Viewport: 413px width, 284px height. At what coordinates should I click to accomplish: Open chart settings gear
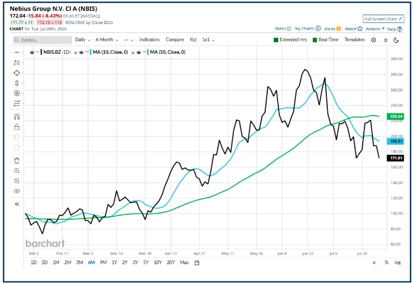tap(373, 40)
